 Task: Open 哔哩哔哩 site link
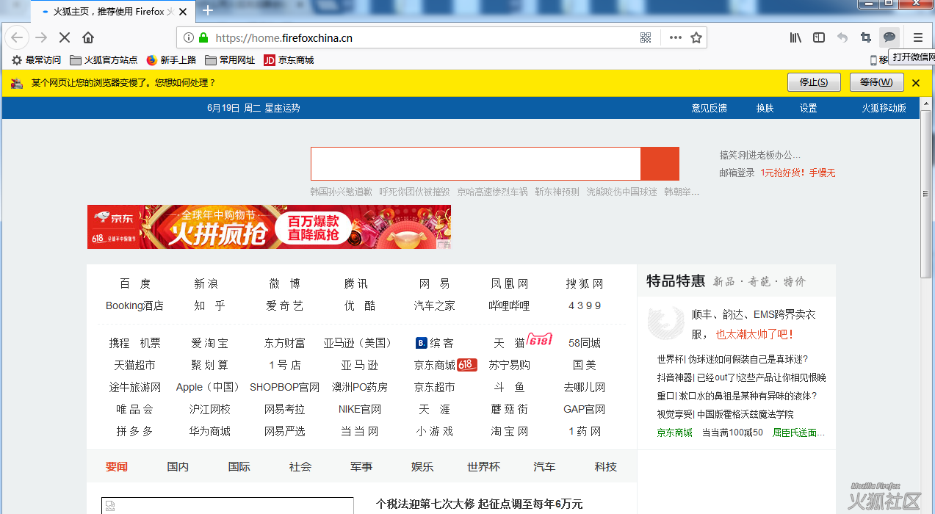click(x=509, y=305)
